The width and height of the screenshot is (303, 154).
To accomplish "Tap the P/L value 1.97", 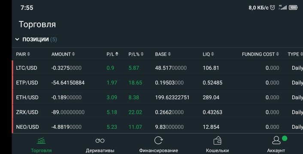I will point(112,83).
